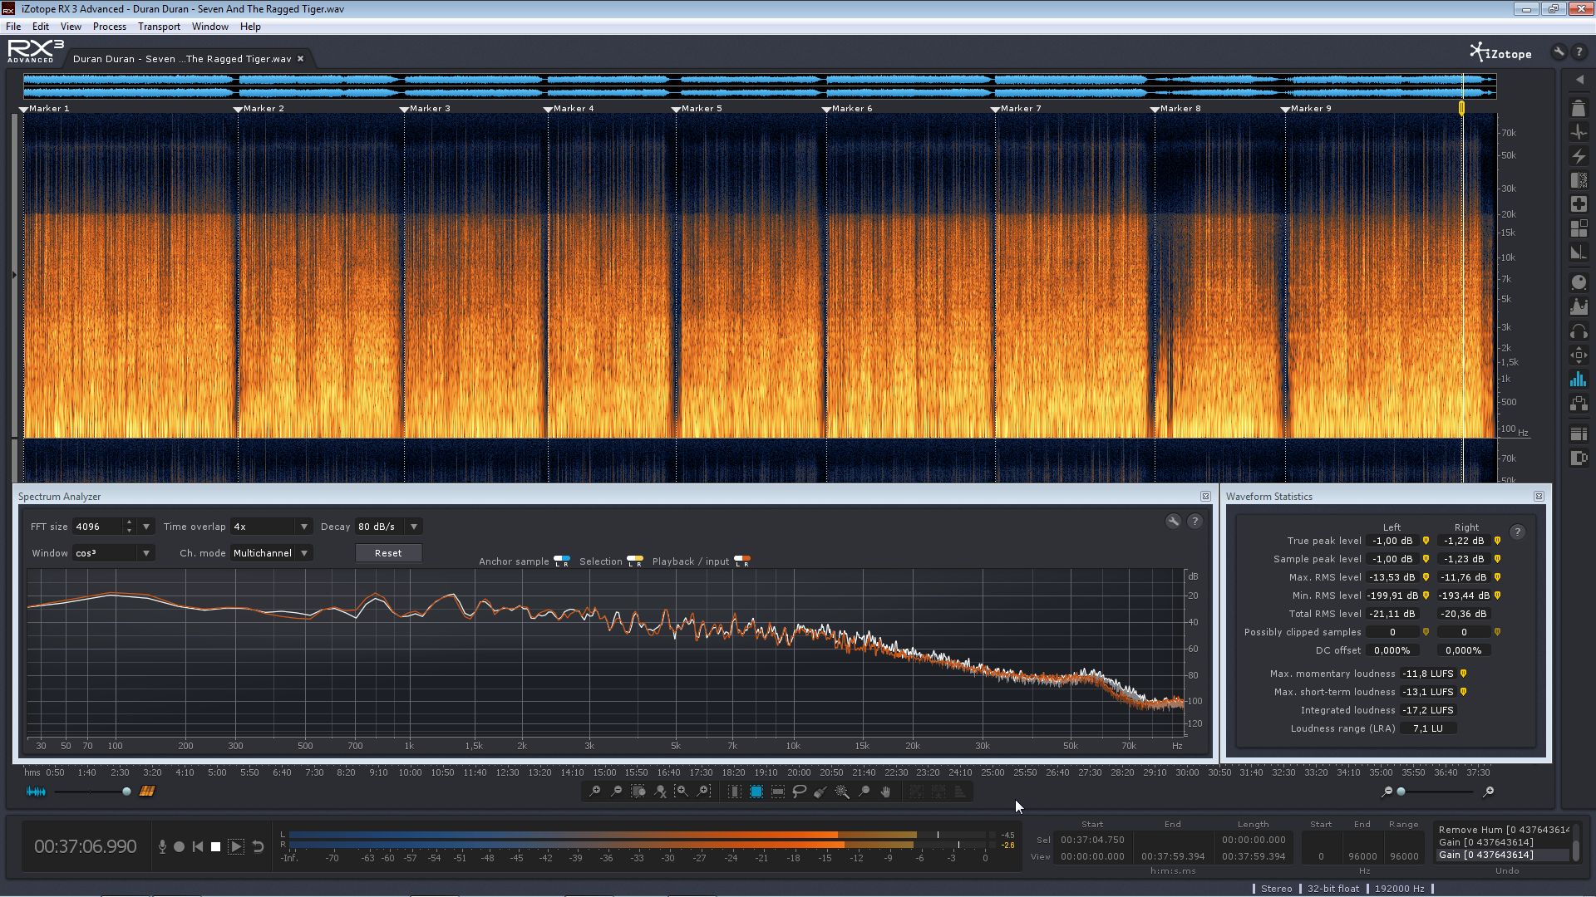The image size is (1596, 897).
Task: Toggle the Selection L R indicator
Action: point(635,561)
